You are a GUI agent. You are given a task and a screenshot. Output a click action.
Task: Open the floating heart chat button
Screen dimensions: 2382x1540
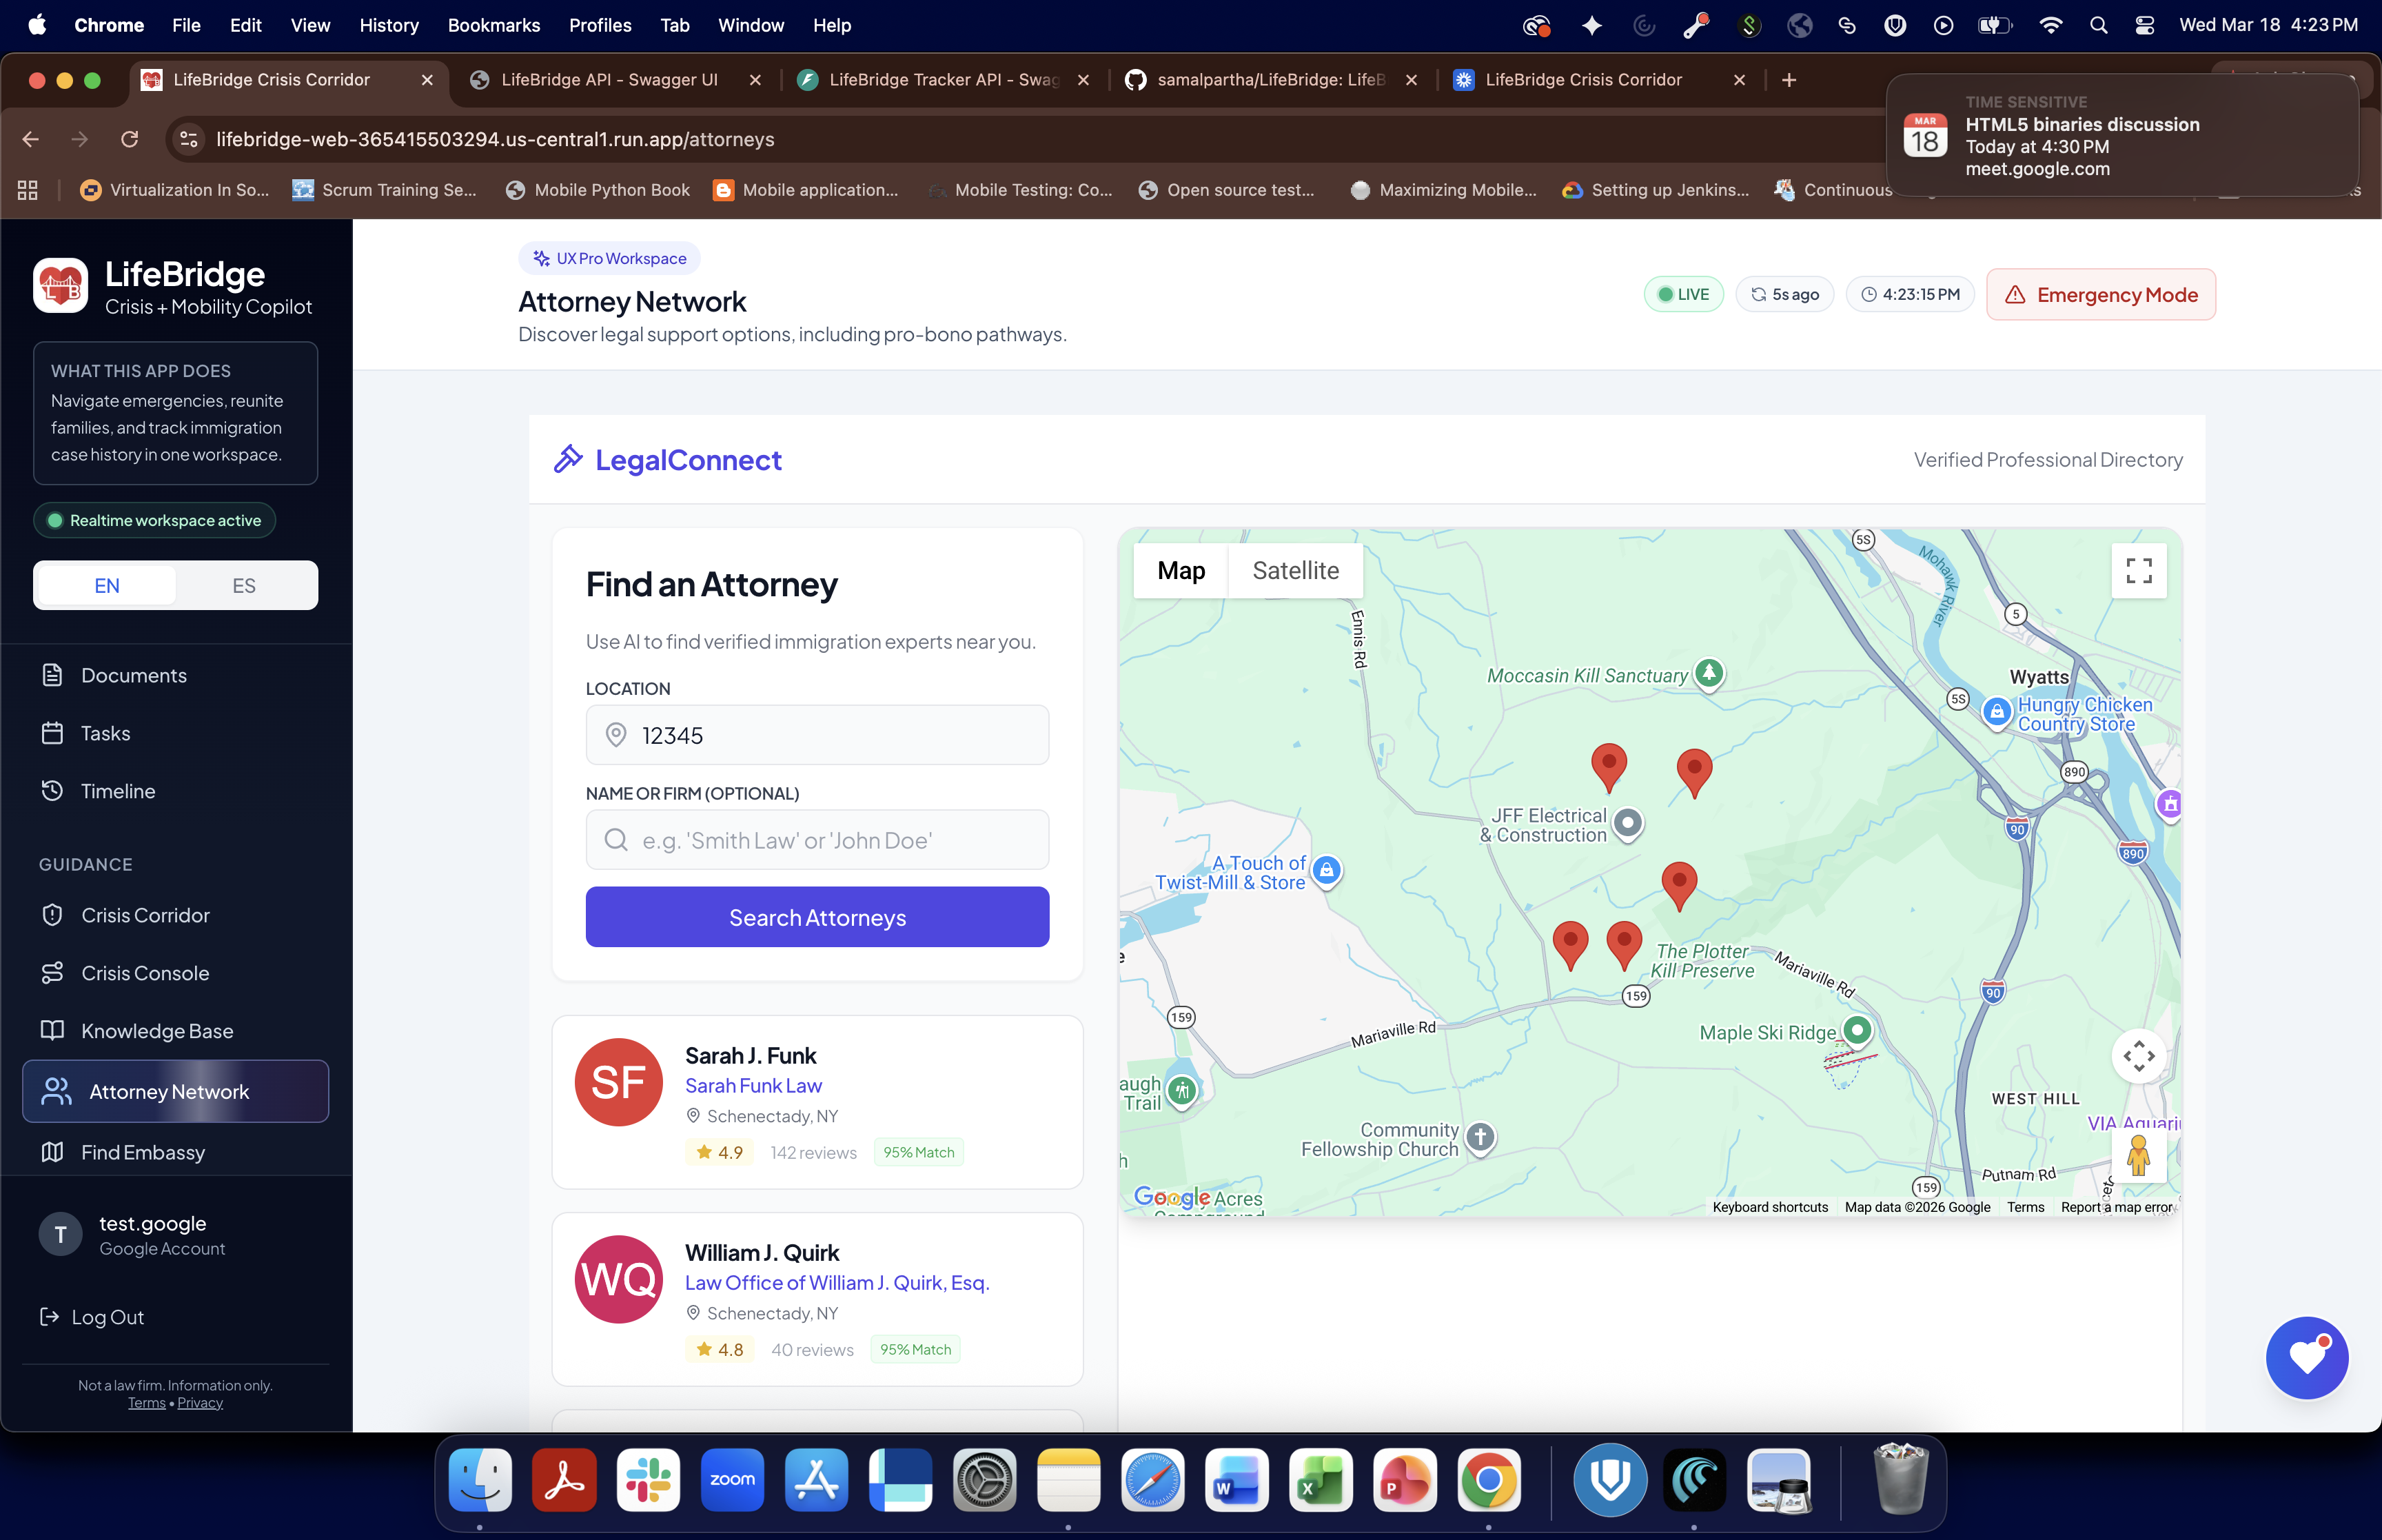click(x=2306, y=1357)
